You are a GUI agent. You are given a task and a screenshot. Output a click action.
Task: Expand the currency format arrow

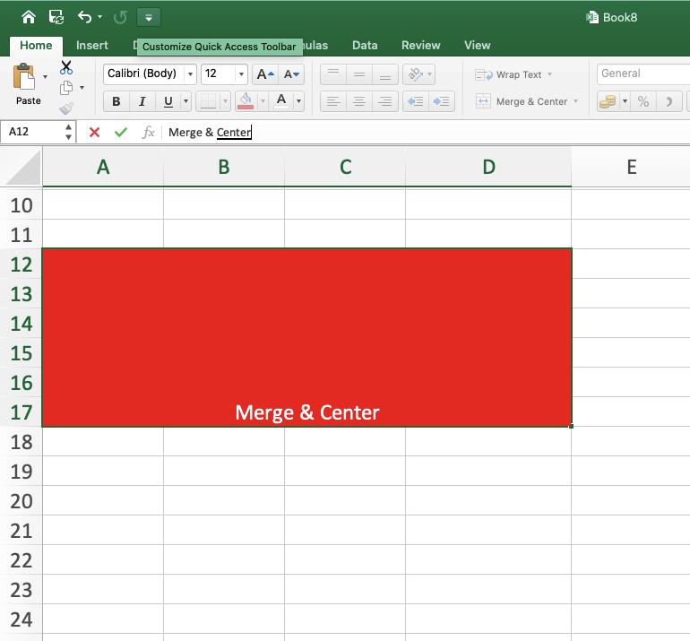click(625, 101)
